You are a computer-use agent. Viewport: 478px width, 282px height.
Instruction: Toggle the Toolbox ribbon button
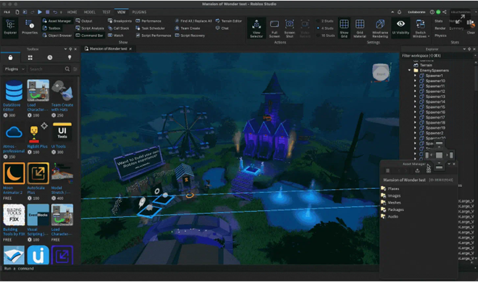[x=51, y=28]
